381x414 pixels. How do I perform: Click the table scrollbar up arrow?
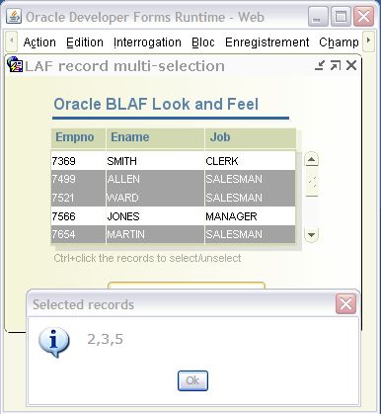tap(311, 160)
